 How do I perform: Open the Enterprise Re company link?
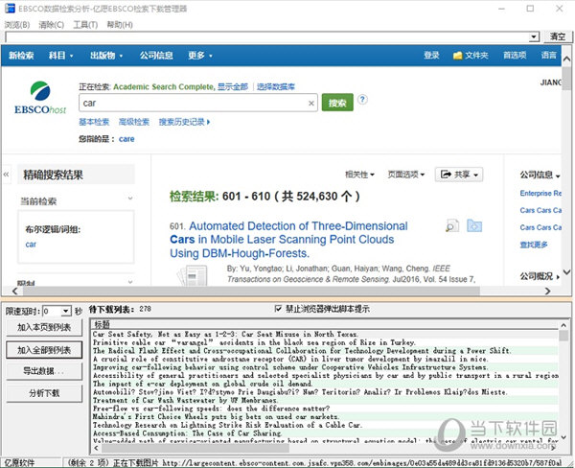click(540, 194)
